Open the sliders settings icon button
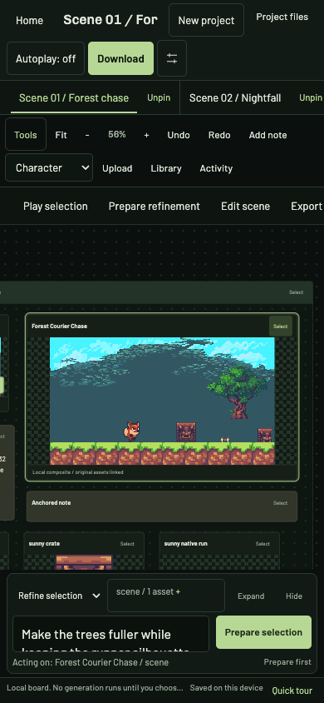The height and width of the screenshot is (703, 324). click(172, 58)
